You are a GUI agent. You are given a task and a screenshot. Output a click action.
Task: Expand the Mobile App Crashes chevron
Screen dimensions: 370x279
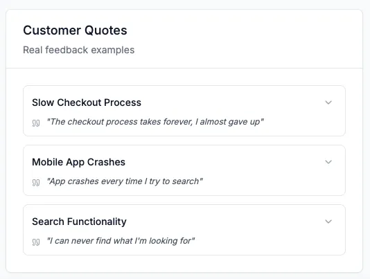tap(328, 162)
